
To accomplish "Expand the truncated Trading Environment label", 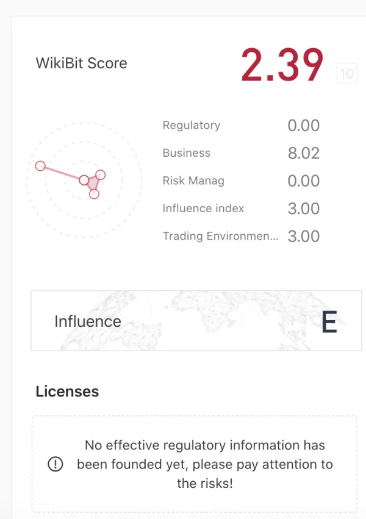I will [220, 236].
